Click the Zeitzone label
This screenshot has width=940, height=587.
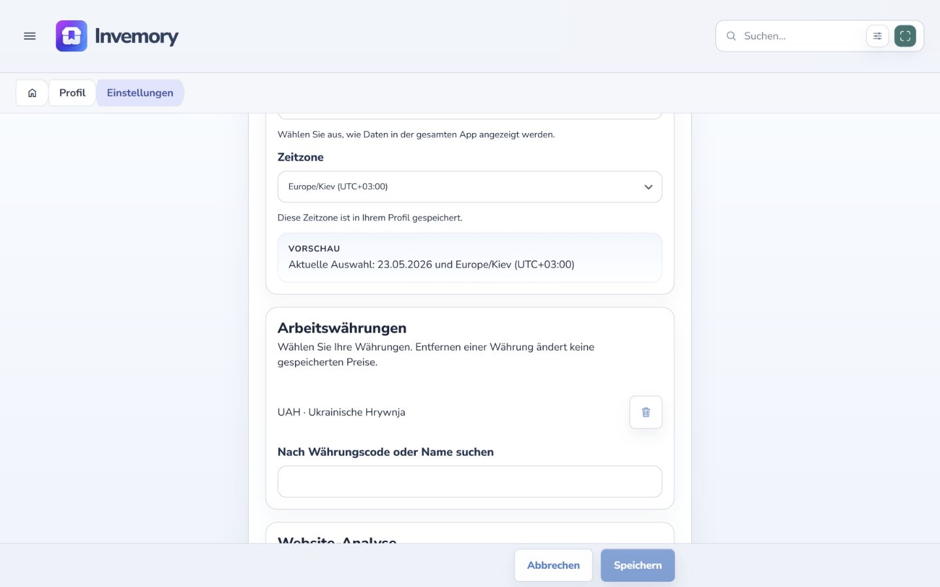coord(300,157)
